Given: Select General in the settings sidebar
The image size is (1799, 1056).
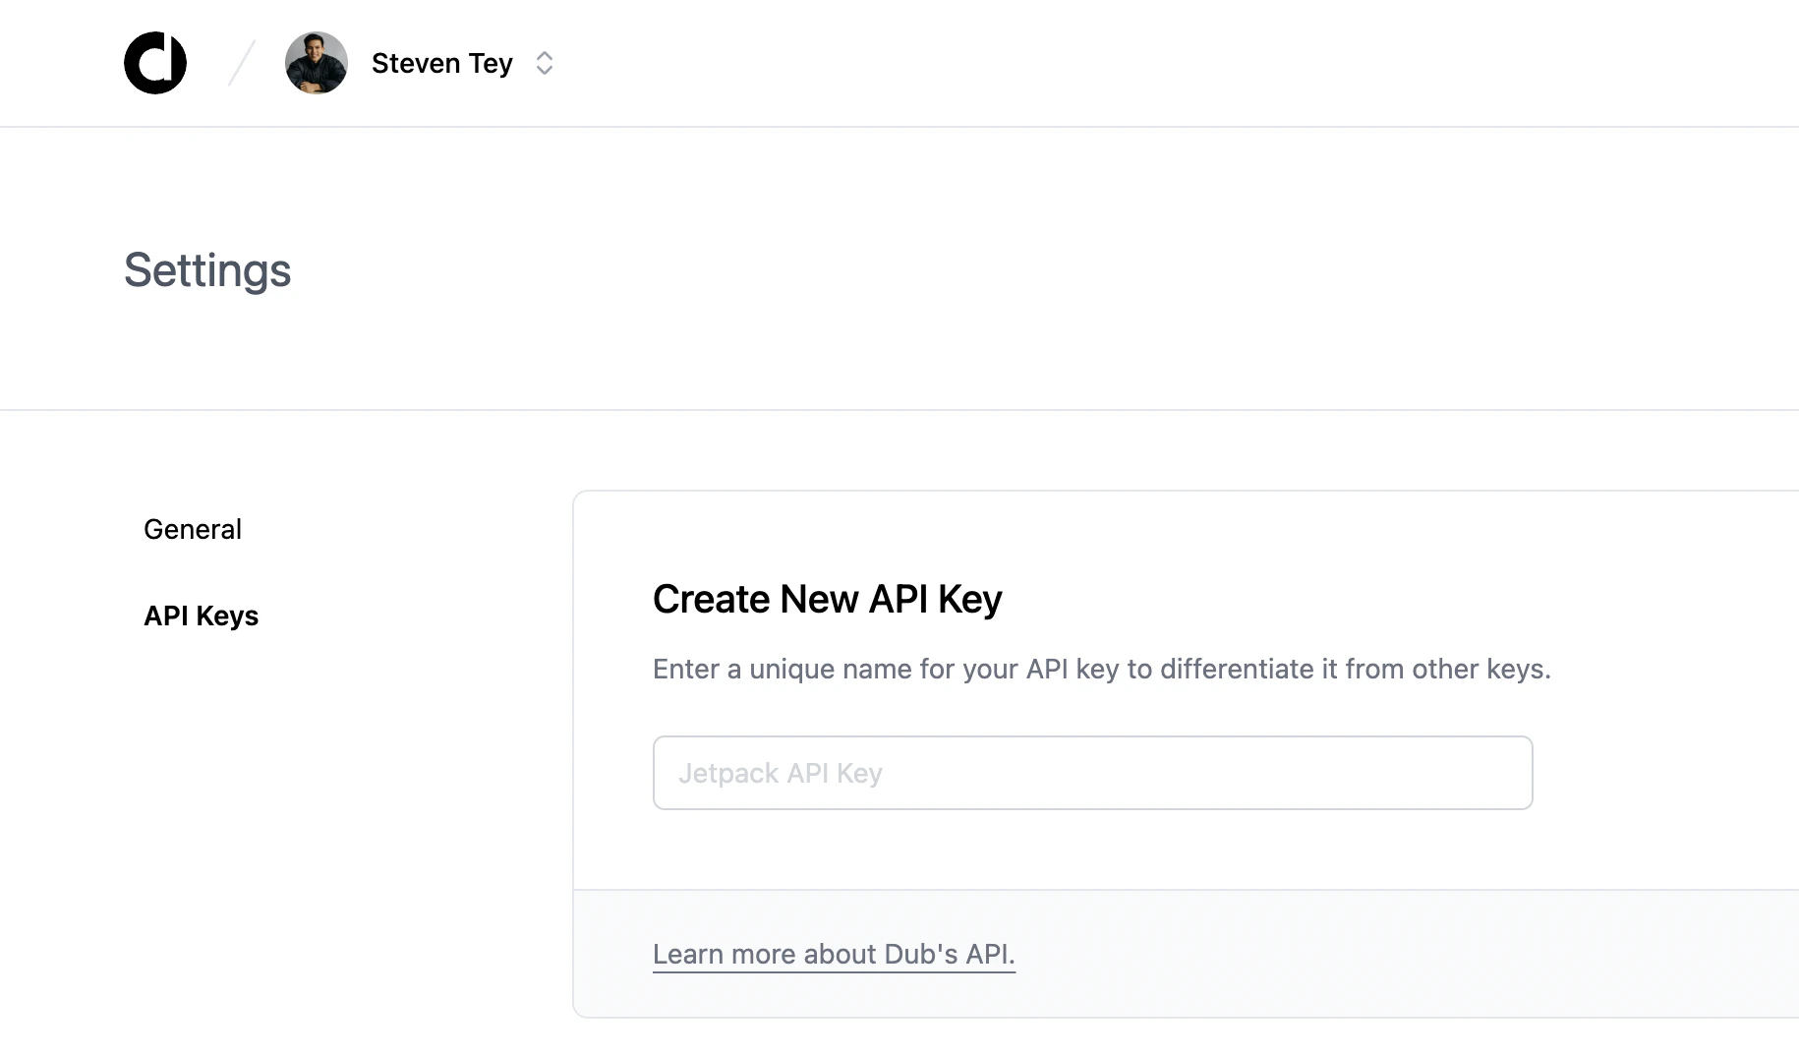Looking at the screenshot, I should coord(193,529).
